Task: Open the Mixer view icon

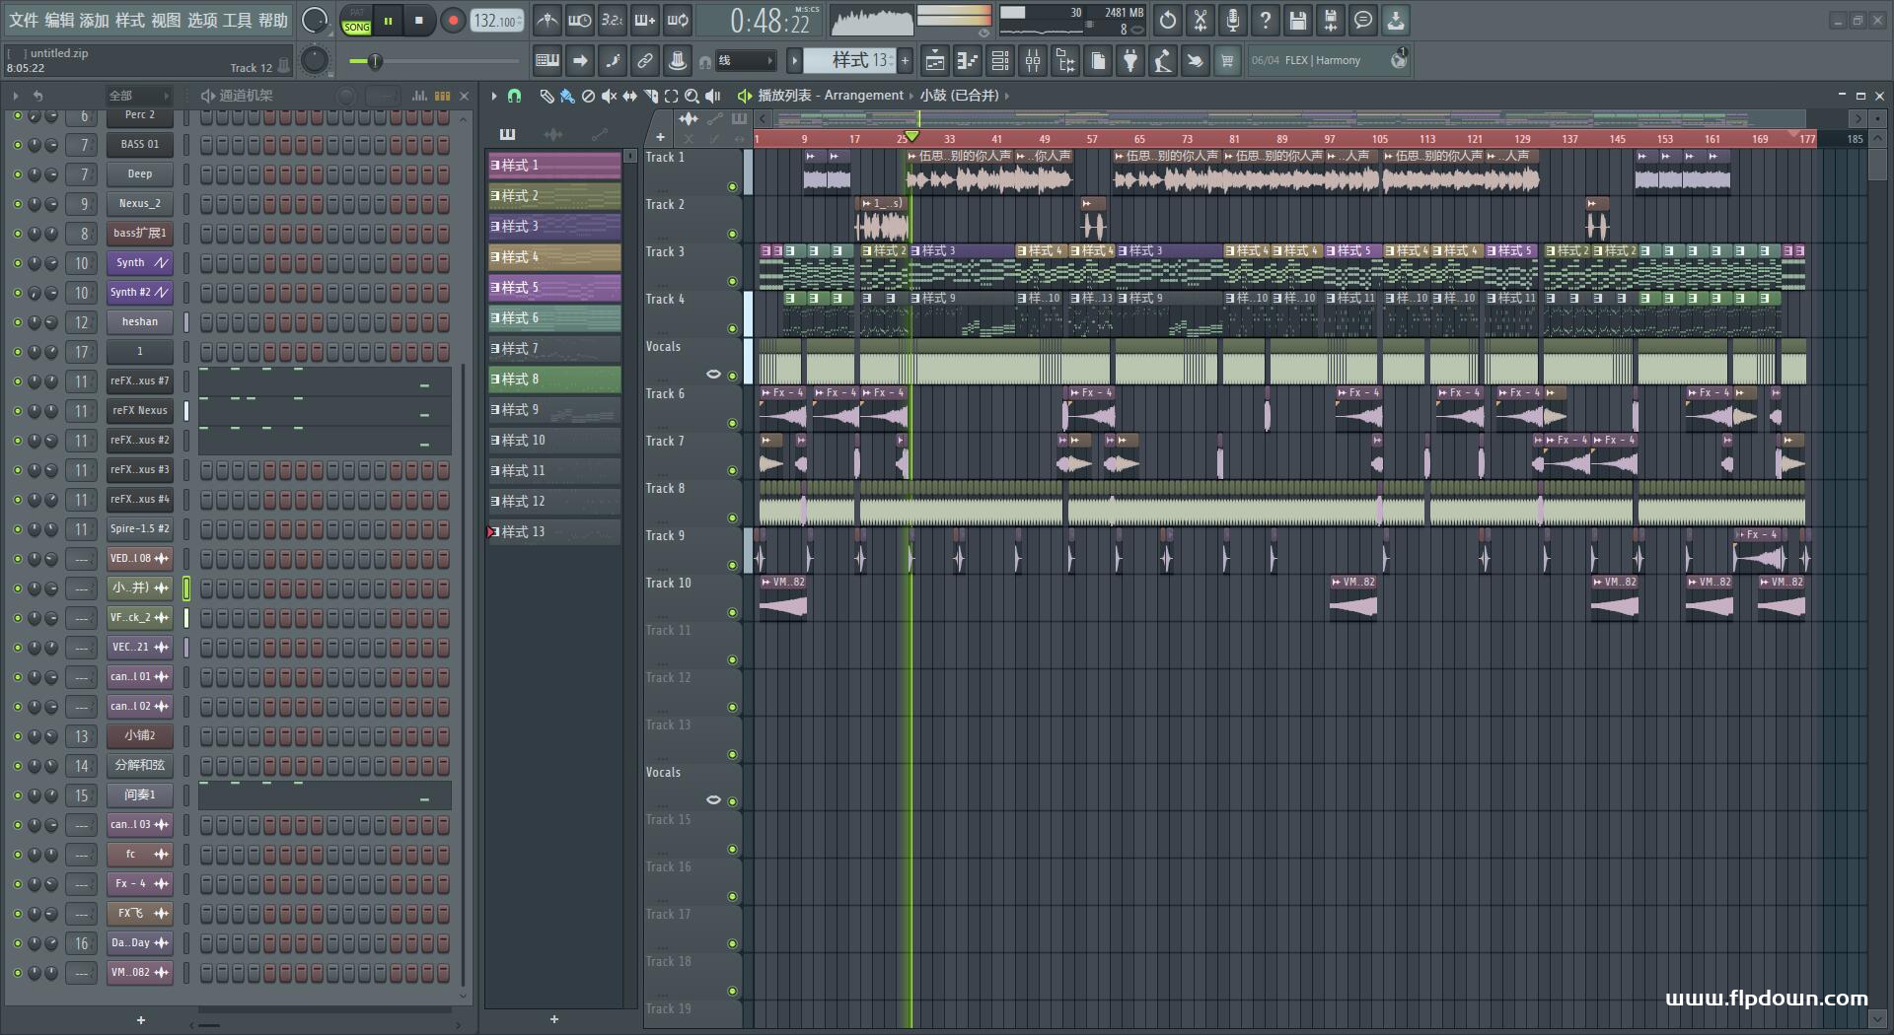Action: click(1033, 61)
